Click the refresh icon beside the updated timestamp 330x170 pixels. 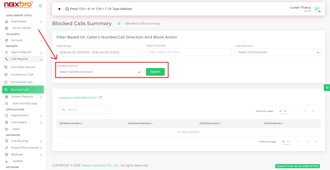coord(100,98)
